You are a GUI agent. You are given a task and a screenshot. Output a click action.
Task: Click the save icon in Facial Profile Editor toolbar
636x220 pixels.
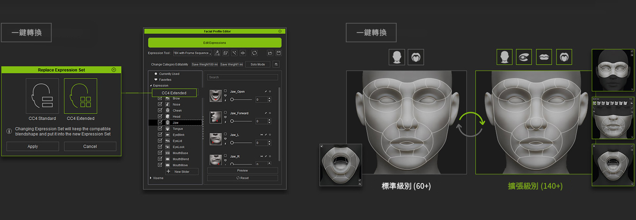coord(279,53)
